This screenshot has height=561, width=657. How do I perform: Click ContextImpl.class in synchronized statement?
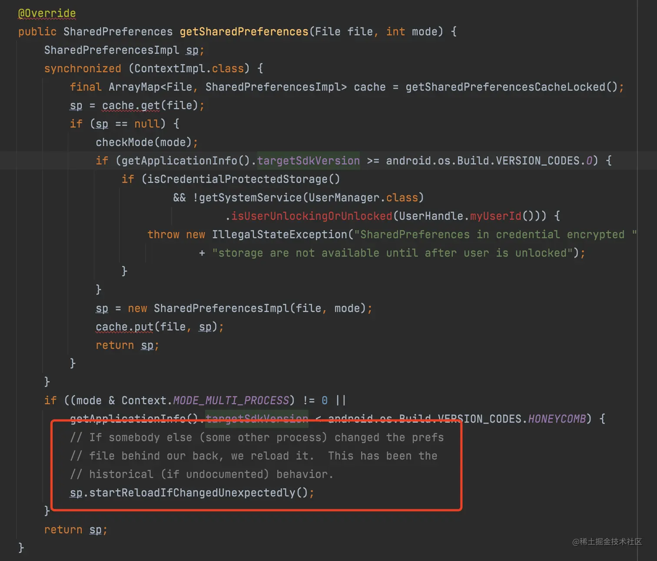click(x=189, y=69)
